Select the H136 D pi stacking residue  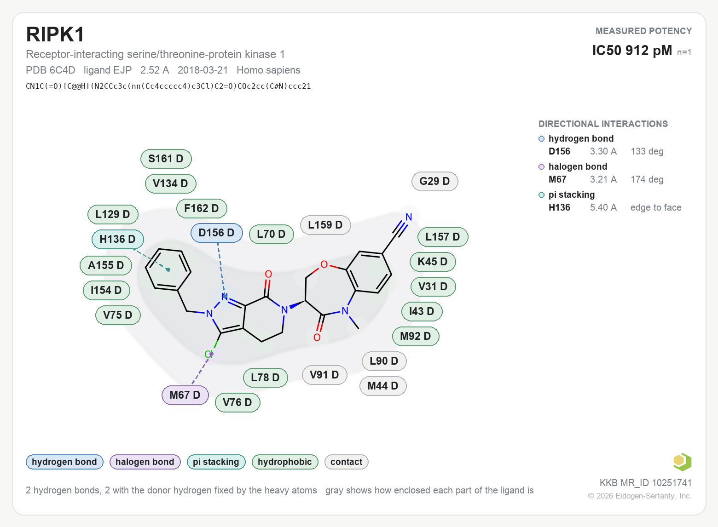click(118, 239)
